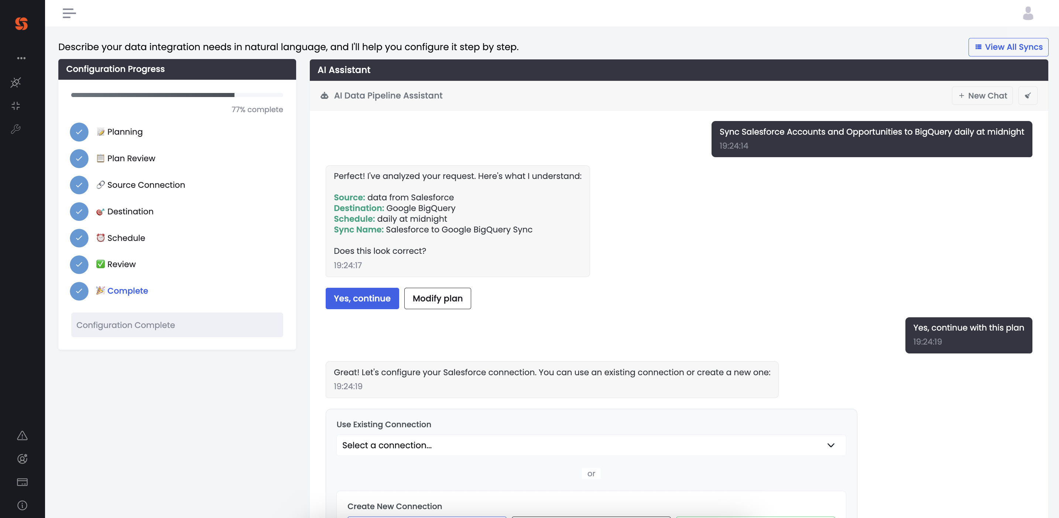Click the collapse arrows icon in sidebar
The image size is (1059, 518).
click(16, 106)
